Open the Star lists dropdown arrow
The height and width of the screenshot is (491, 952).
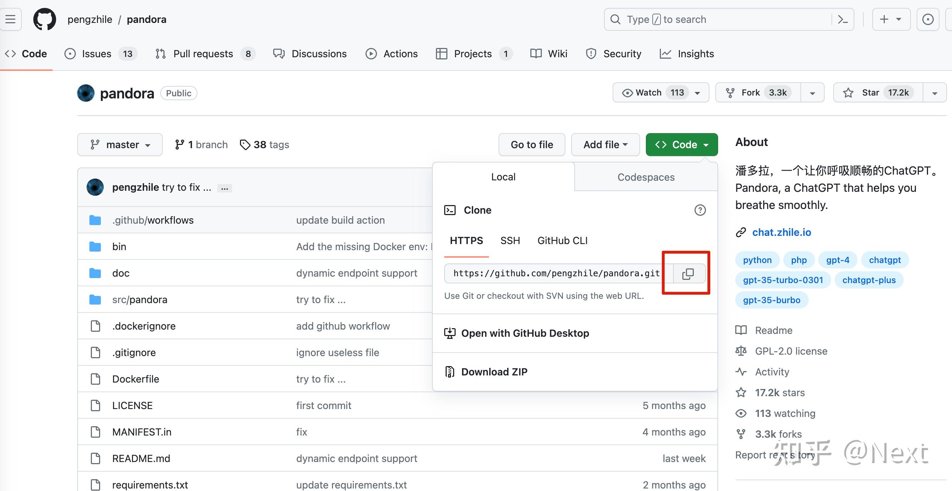pos(934,93)
